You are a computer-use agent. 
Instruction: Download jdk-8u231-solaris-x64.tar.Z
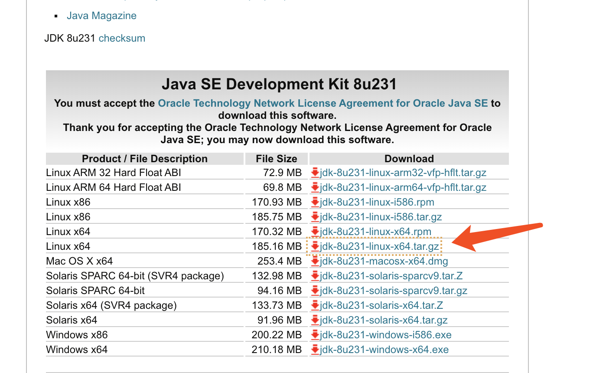point(381,305)
